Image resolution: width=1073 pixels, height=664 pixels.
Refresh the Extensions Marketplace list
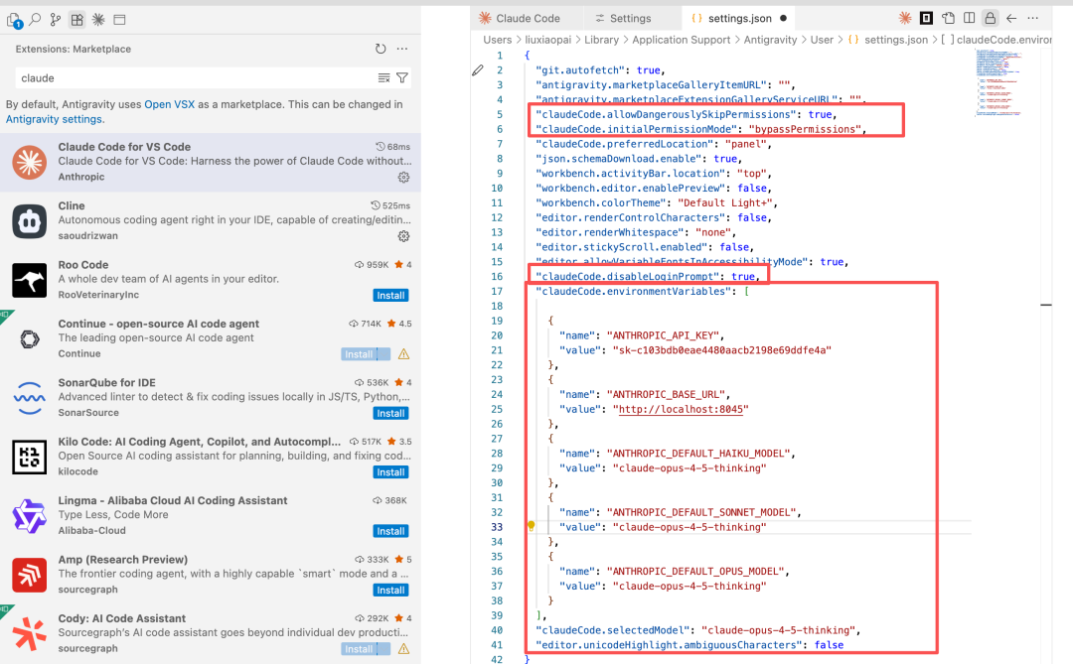click(381, 49)
